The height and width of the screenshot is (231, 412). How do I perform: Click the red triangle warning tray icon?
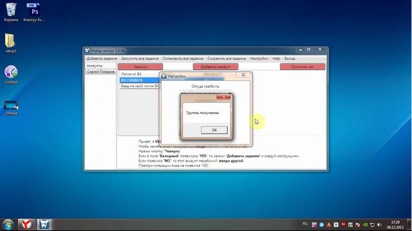pyautogui.click(x=329, y=225)
